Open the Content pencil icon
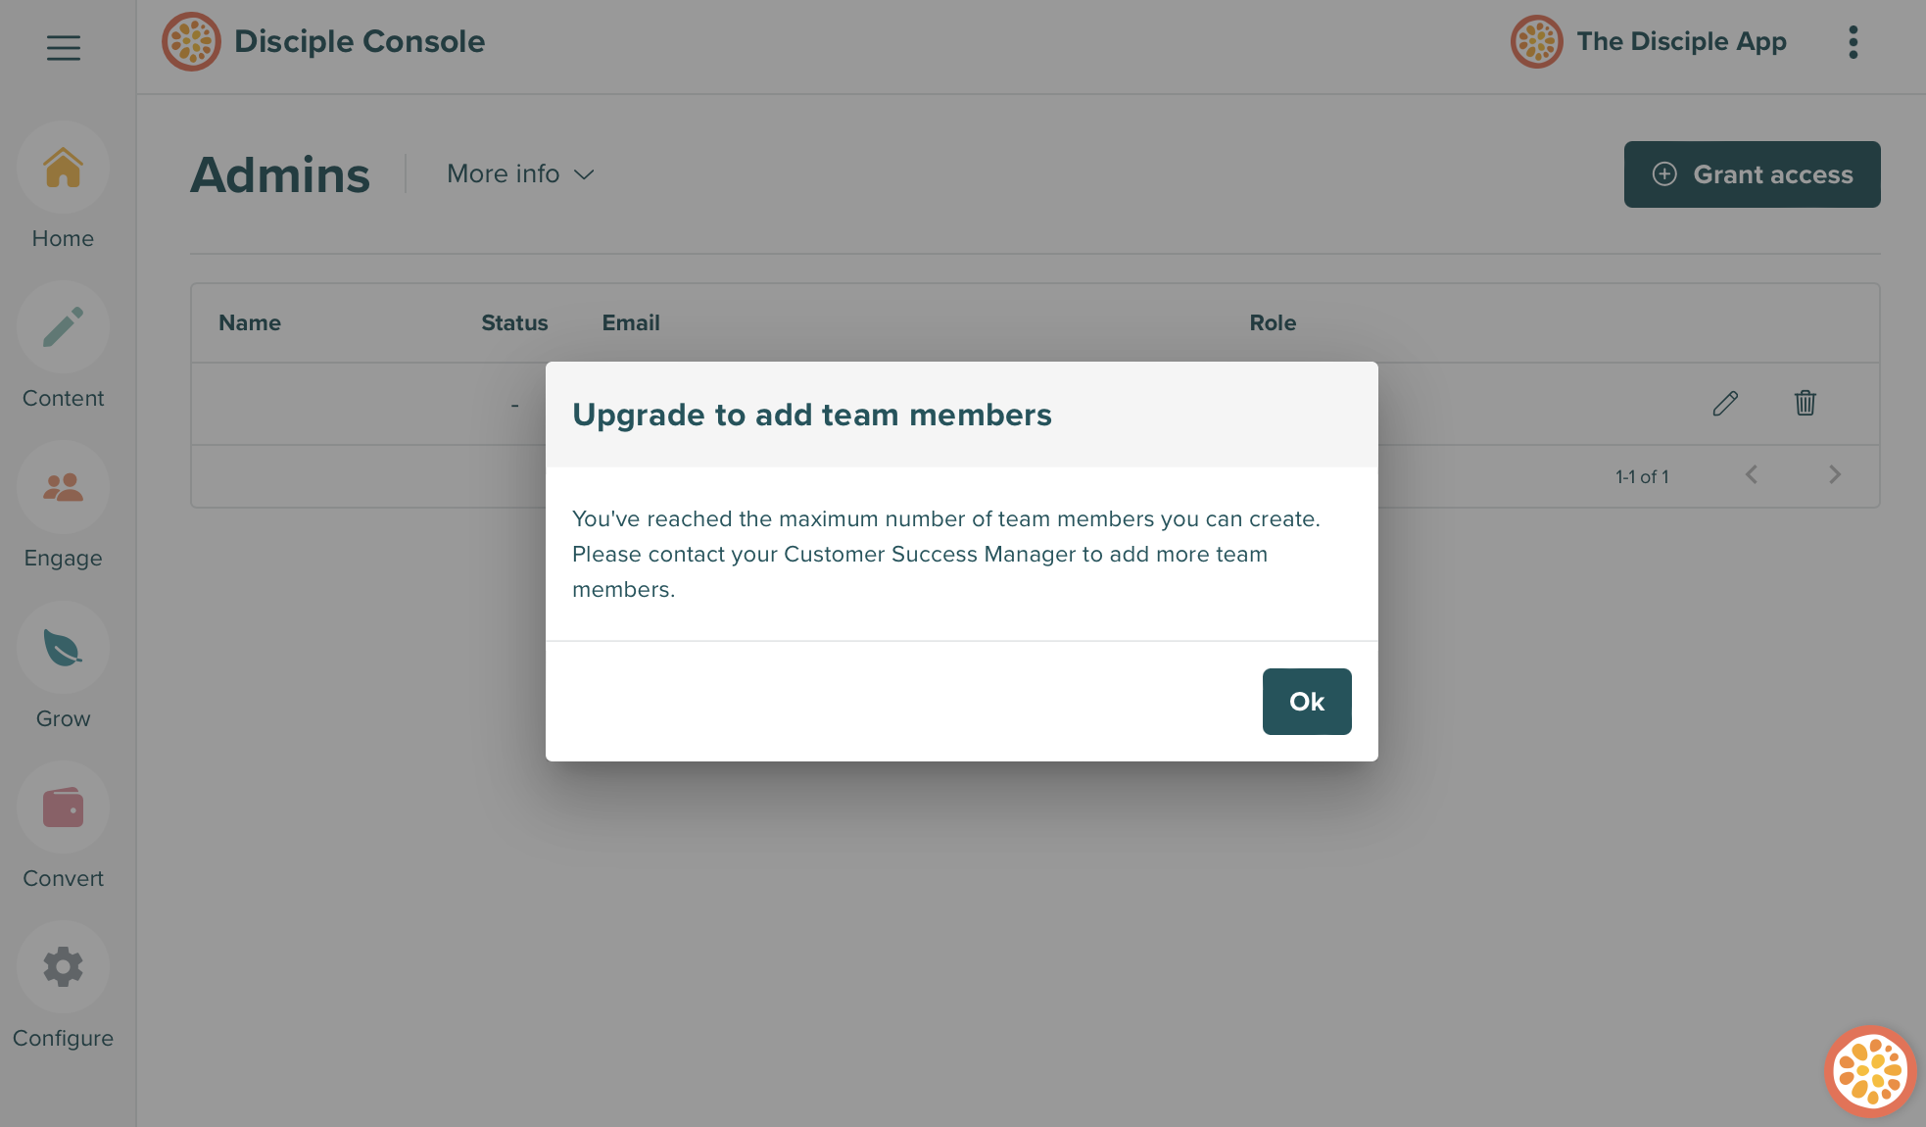This screenshot has height=1127, width=1926. coord(63,327)
